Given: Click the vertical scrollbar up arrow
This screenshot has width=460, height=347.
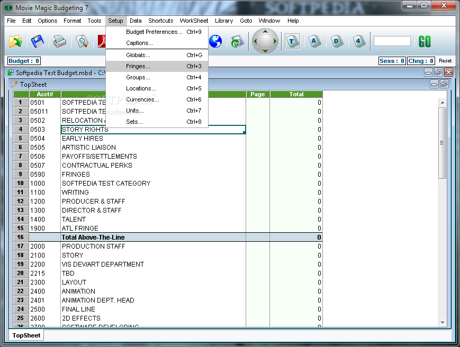Looking at the screenshot, I should [443, 103].
